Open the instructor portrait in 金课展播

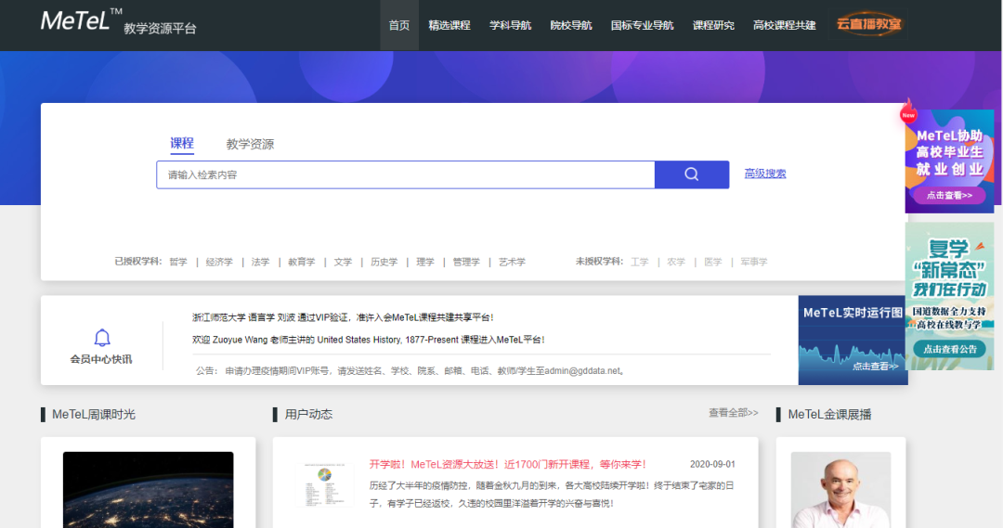(840, 489)
